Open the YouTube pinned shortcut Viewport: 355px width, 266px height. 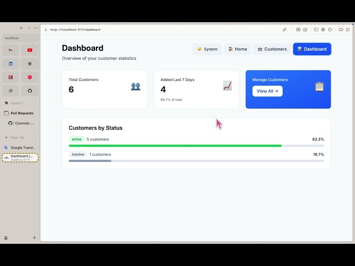(x=29, y=50)
